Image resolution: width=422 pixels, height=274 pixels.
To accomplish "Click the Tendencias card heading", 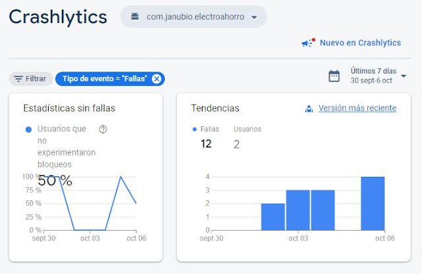I will 215,108.
